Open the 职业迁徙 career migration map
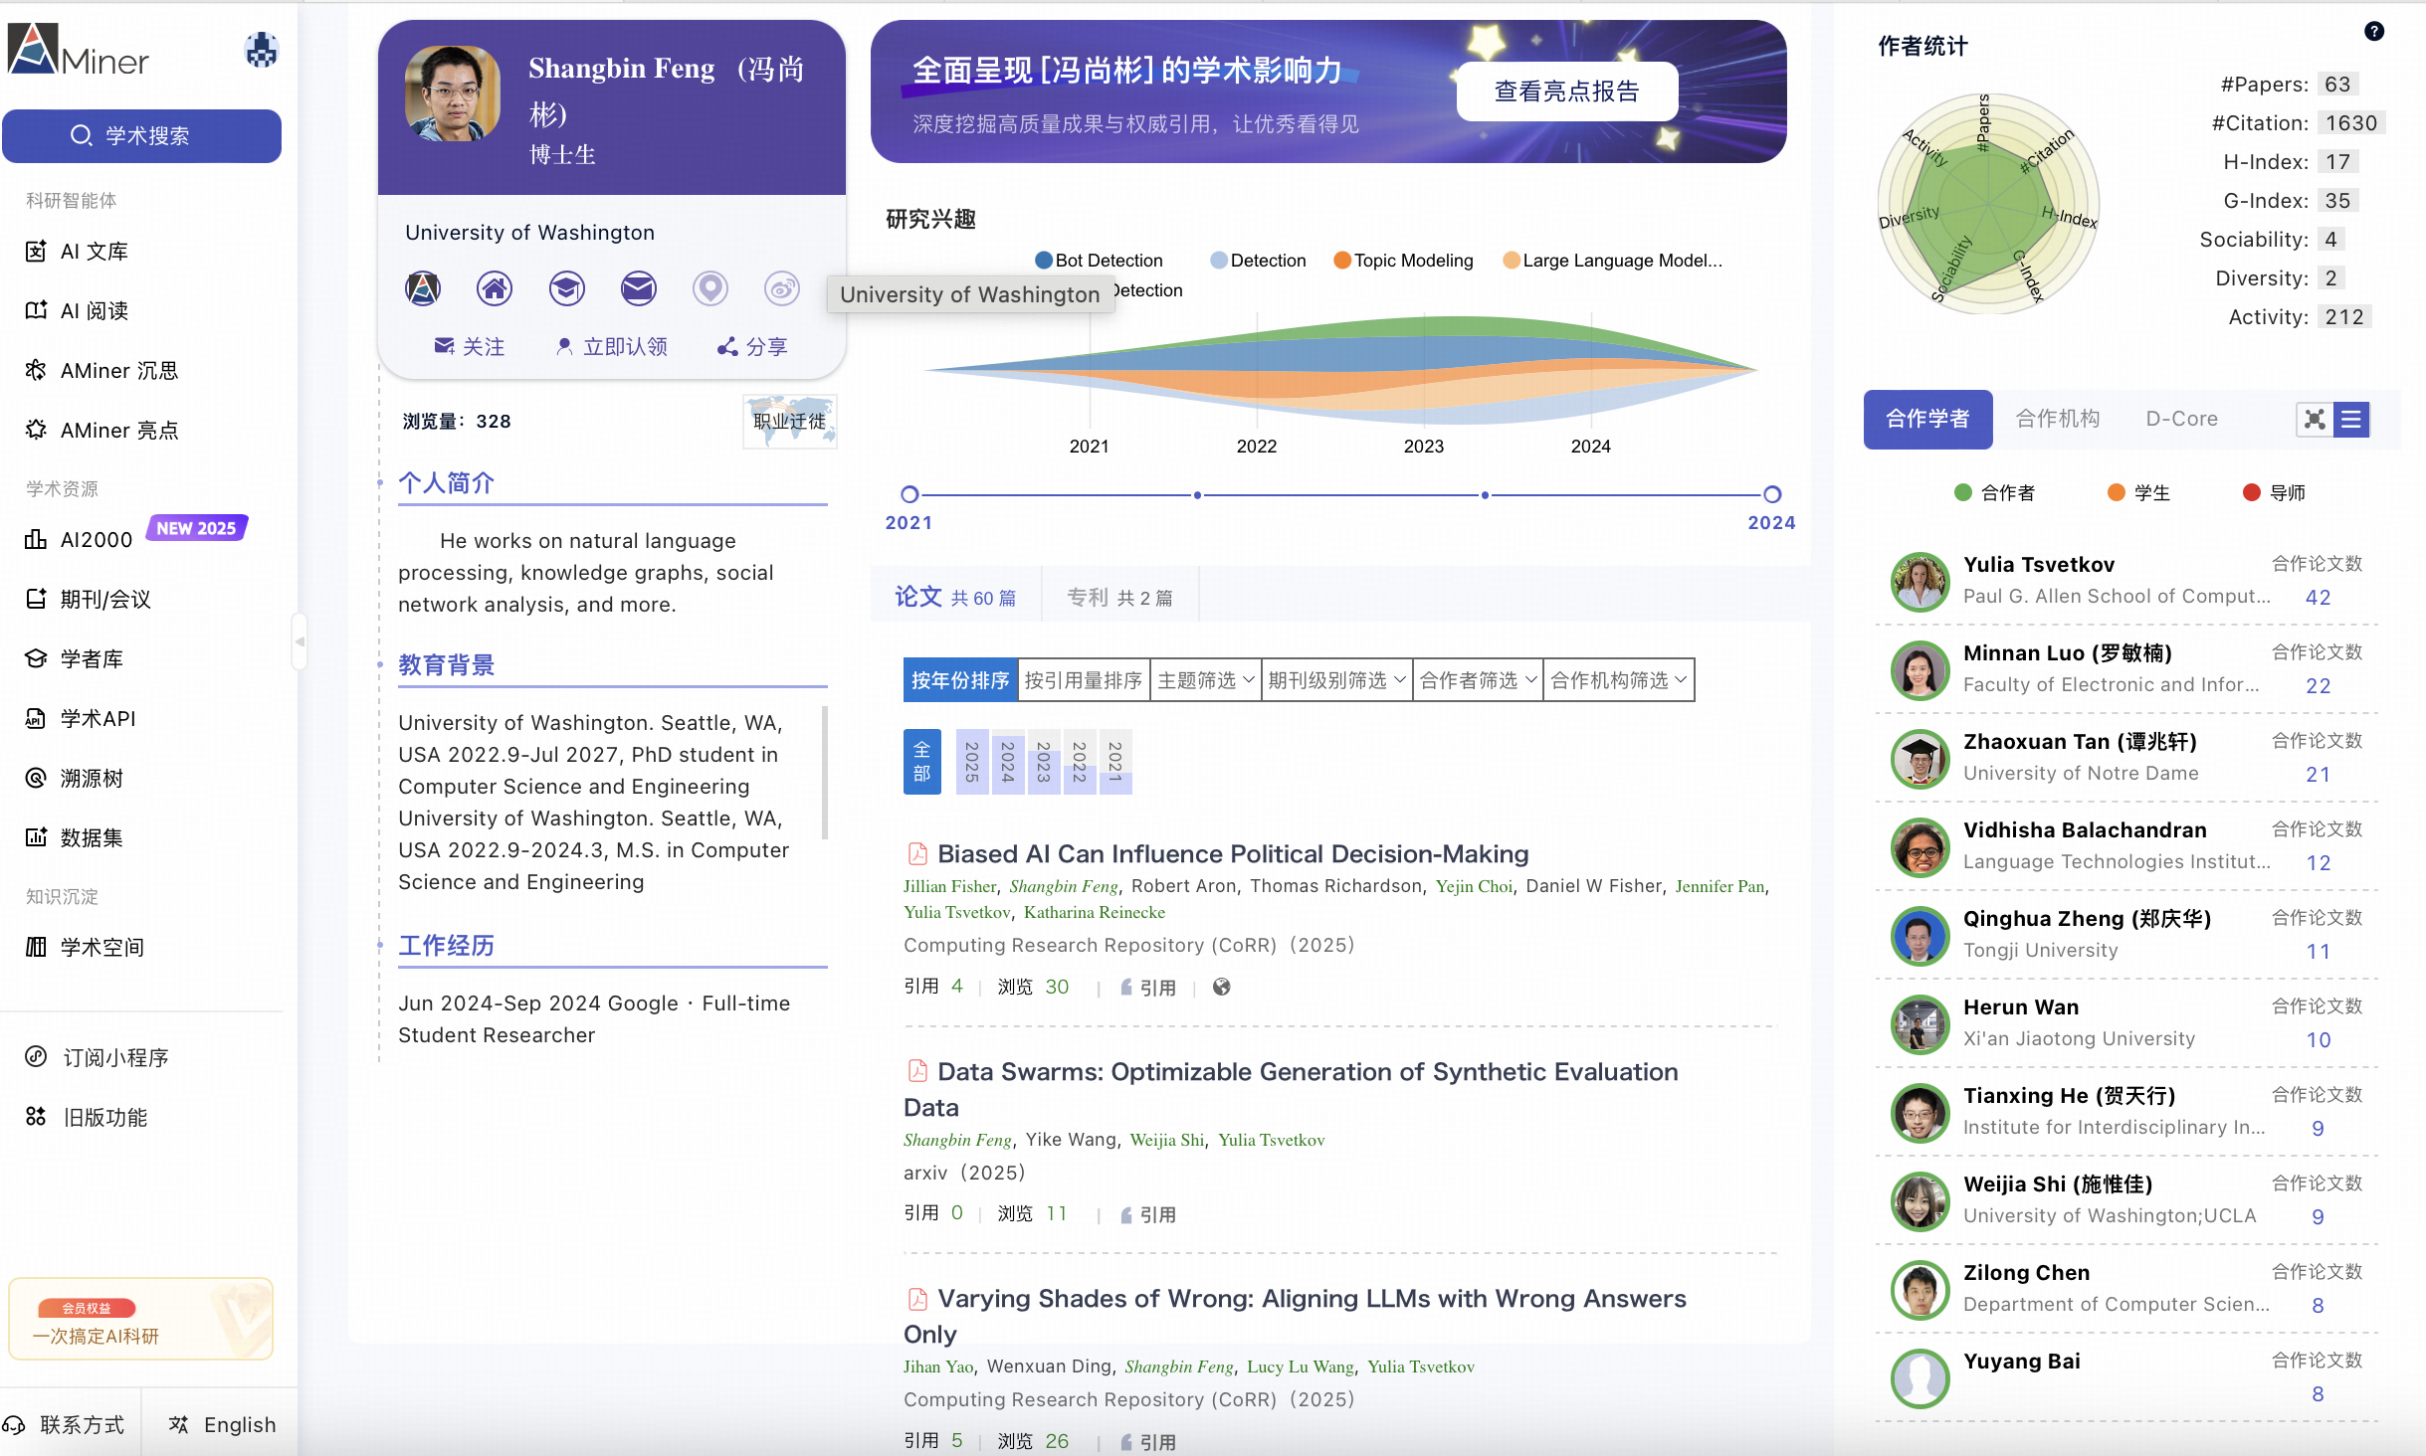The image size is (2426, 1456). [x=787, y=421]
